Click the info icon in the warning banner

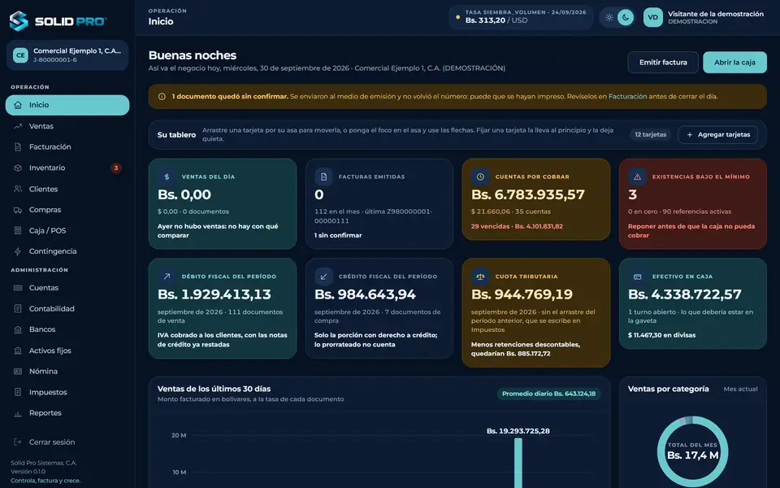click(x=162, y=97)
